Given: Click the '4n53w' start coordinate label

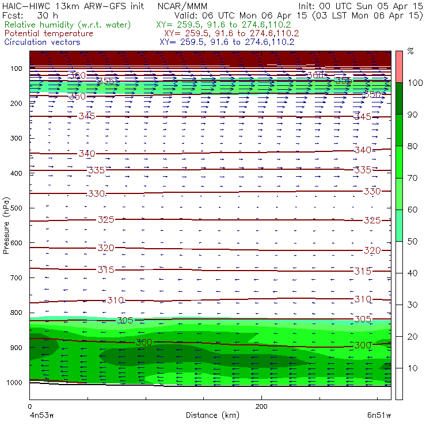Looking at the screenshot, I should click(x=41, y=416).
